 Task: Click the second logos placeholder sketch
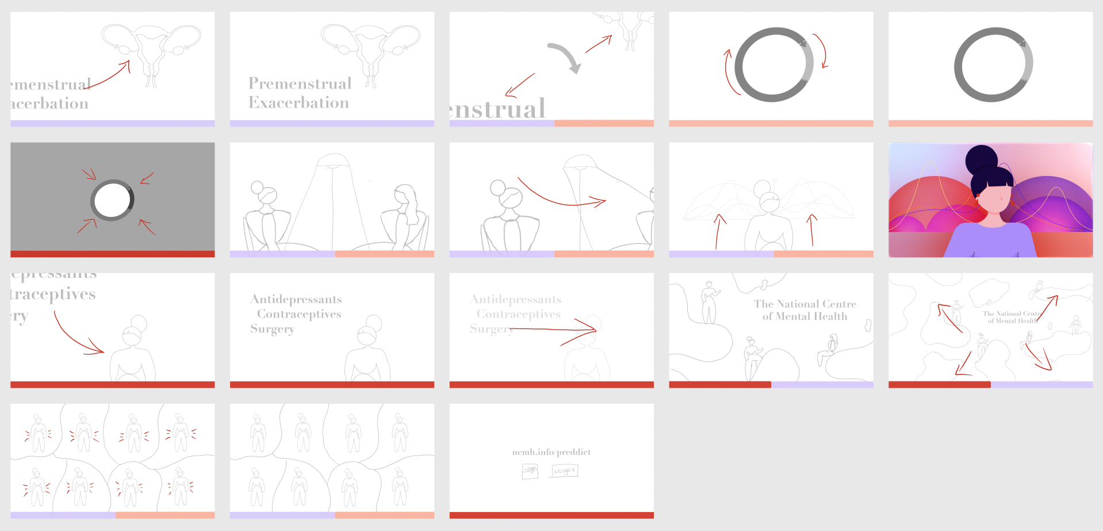[564, 471]
